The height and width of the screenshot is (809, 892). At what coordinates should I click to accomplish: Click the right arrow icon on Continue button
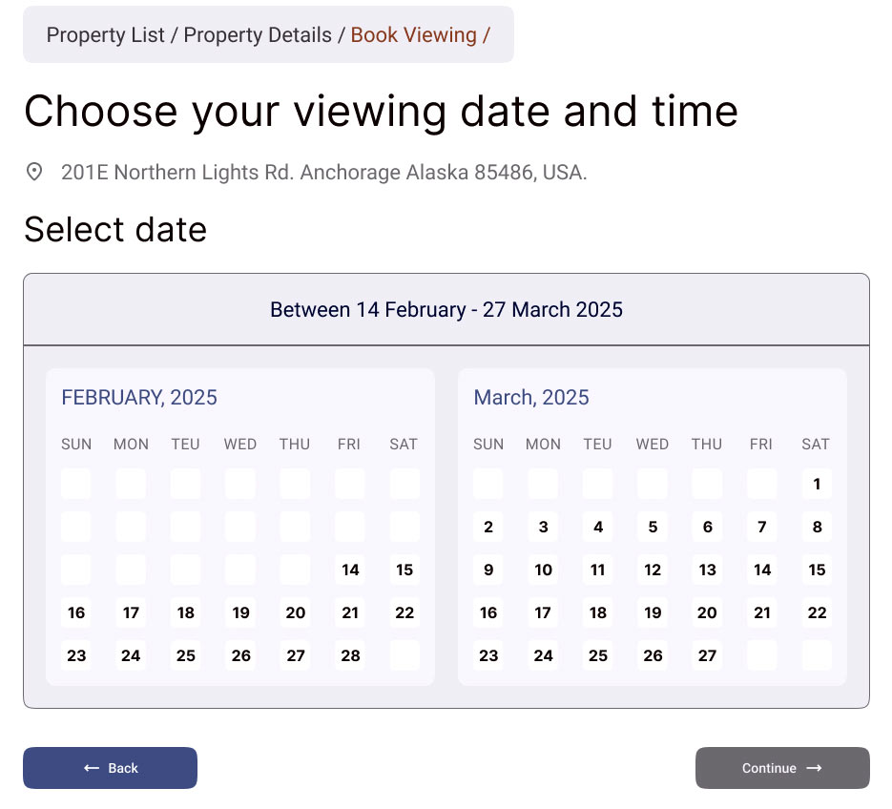813,768
